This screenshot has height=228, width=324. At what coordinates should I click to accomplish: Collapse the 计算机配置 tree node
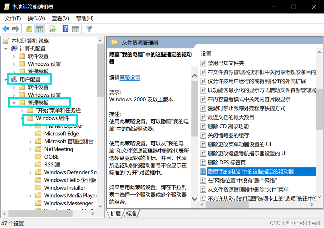(x=6, y=48)
